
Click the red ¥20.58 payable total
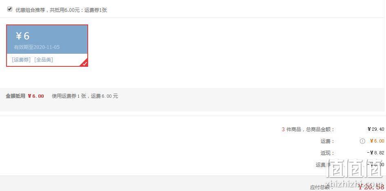pyautogui.click(x=371, y=187)
